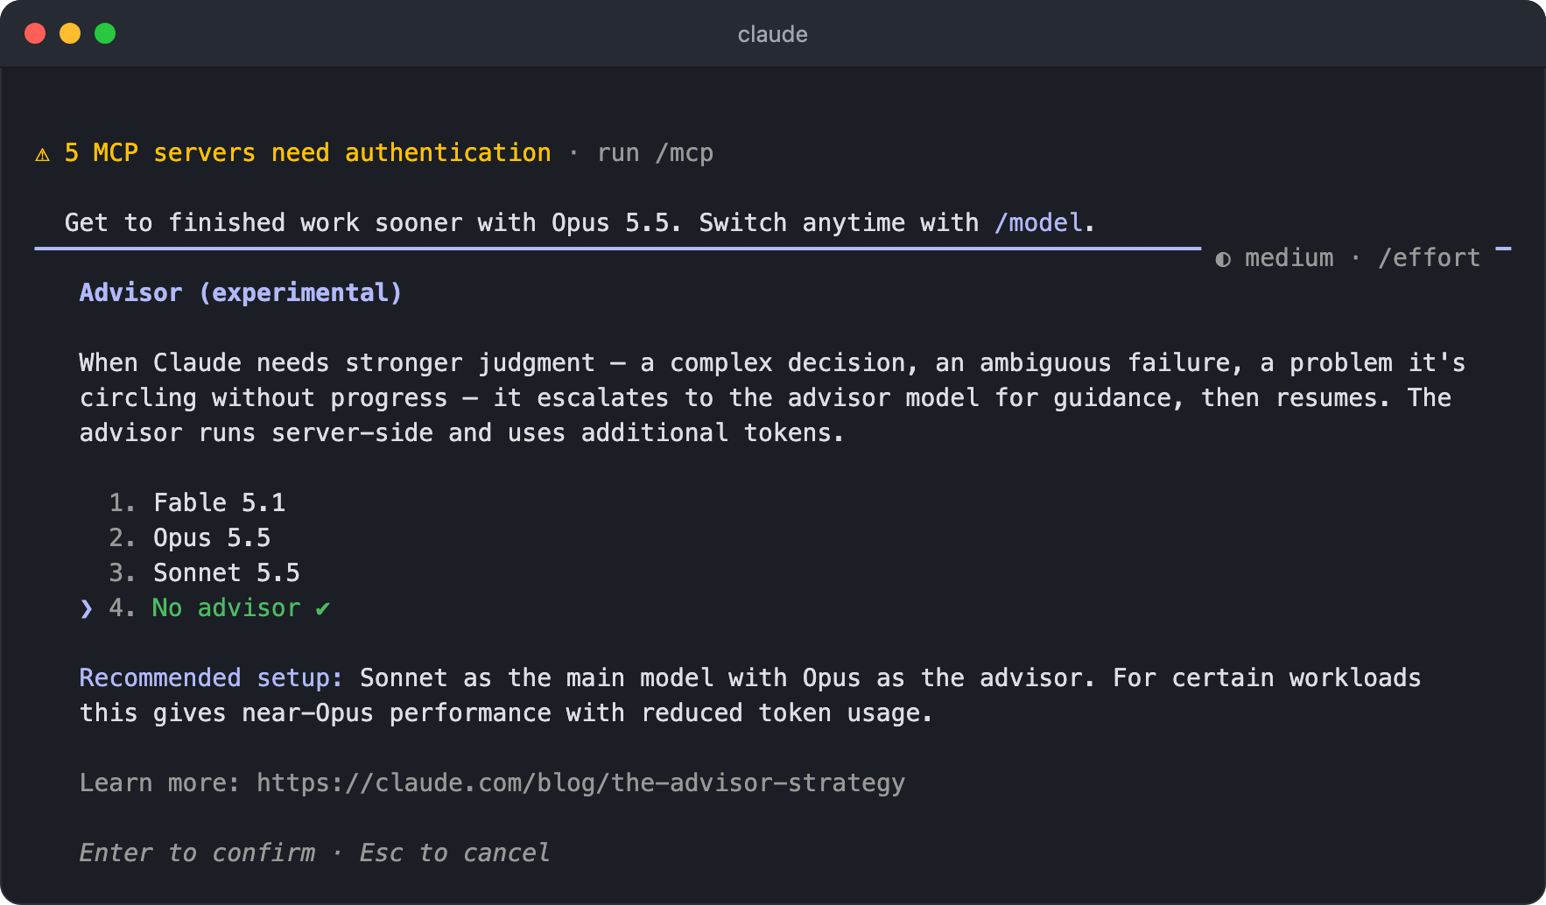Click the yellow MCP warning triangle icon
Viewport: 1546px width, 905px height.
click(x=42, y=154)
